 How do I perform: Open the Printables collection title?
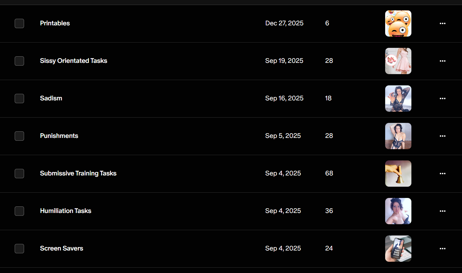click(x=55, y=23)
